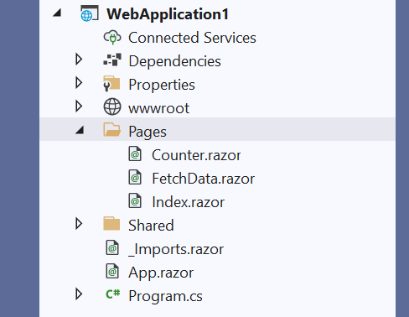Viewport: 409px width, 317px height.
Task: Click the Shared folder icon
Action: (x=111, y=224)
